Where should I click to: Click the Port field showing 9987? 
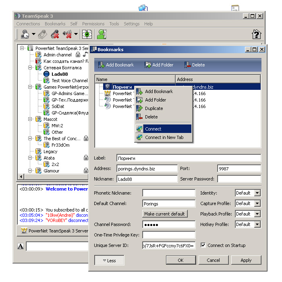(239, 169)
